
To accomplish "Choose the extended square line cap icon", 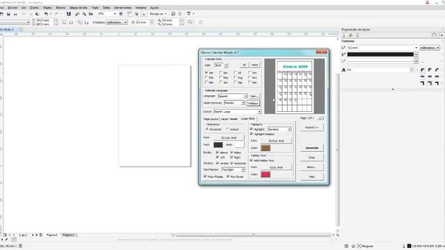I will 437,76.
